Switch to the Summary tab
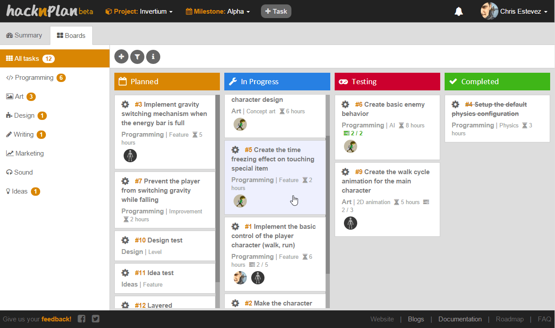The width and height of the screenshot is (555, 328). [24, 35]
